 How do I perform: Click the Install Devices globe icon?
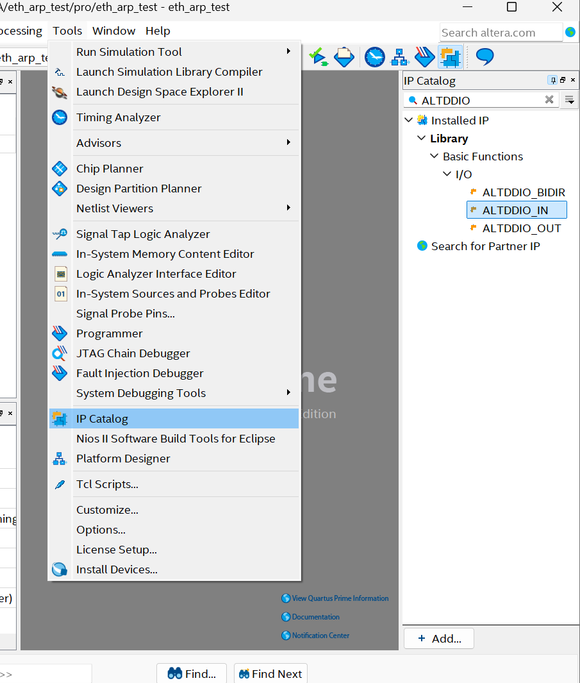pyautogui.click(x=60, y=569)
